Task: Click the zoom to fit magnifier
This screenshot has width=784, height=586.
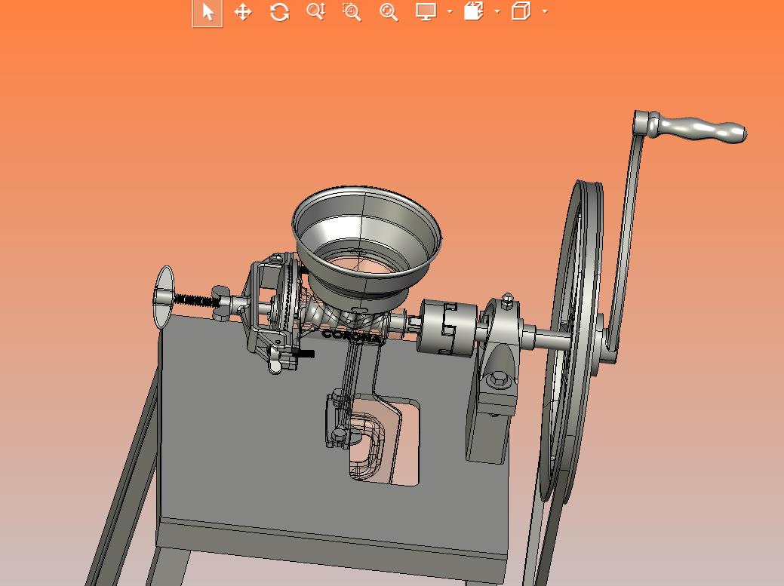Action: (x=389, y=12)
